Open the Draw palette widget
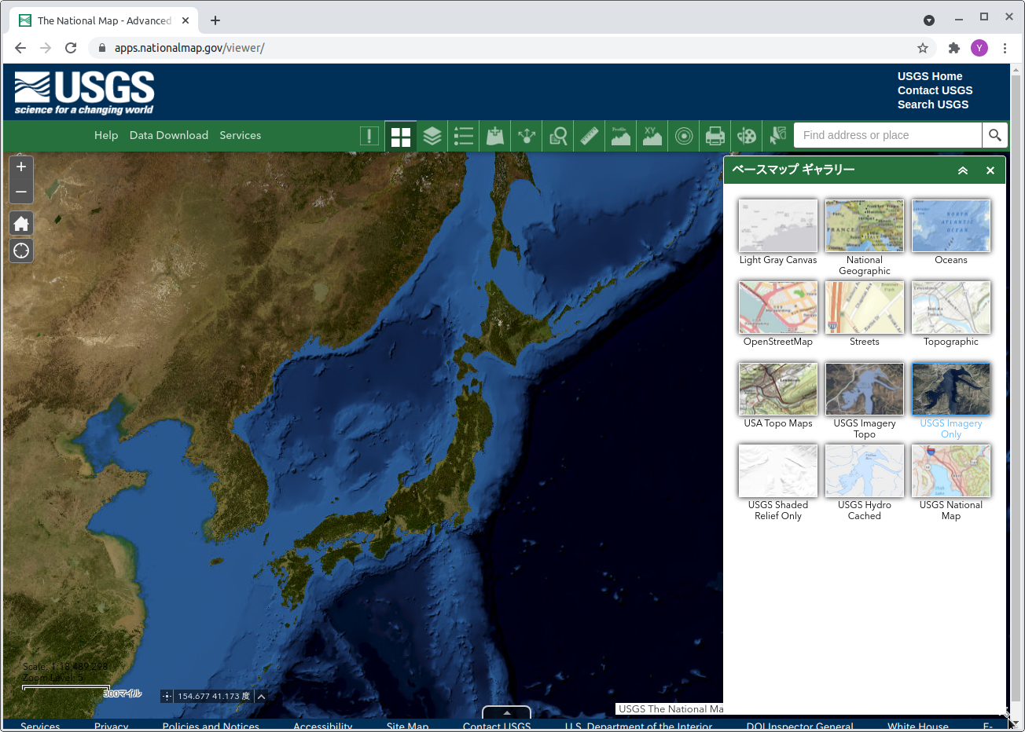Viewport: 1025px width, 732px height. [x=747, y=136]
